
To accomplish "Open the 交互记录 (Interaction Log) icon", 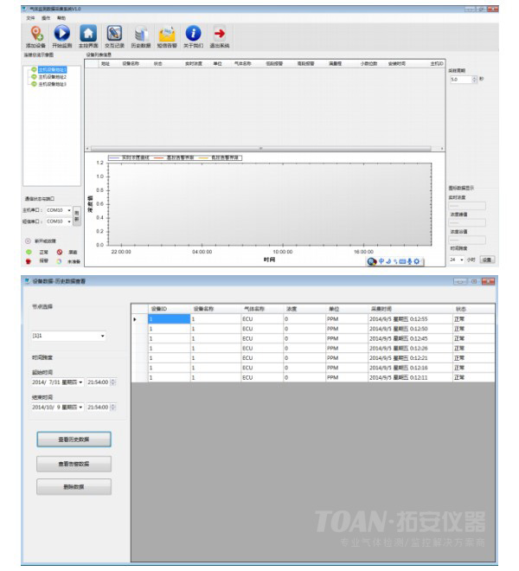I will pos(114,34).
